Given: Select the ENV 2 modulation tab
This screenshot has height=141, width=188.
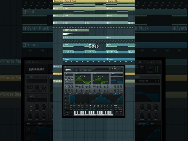Looking at the screenshot, I should coord(77,94).
